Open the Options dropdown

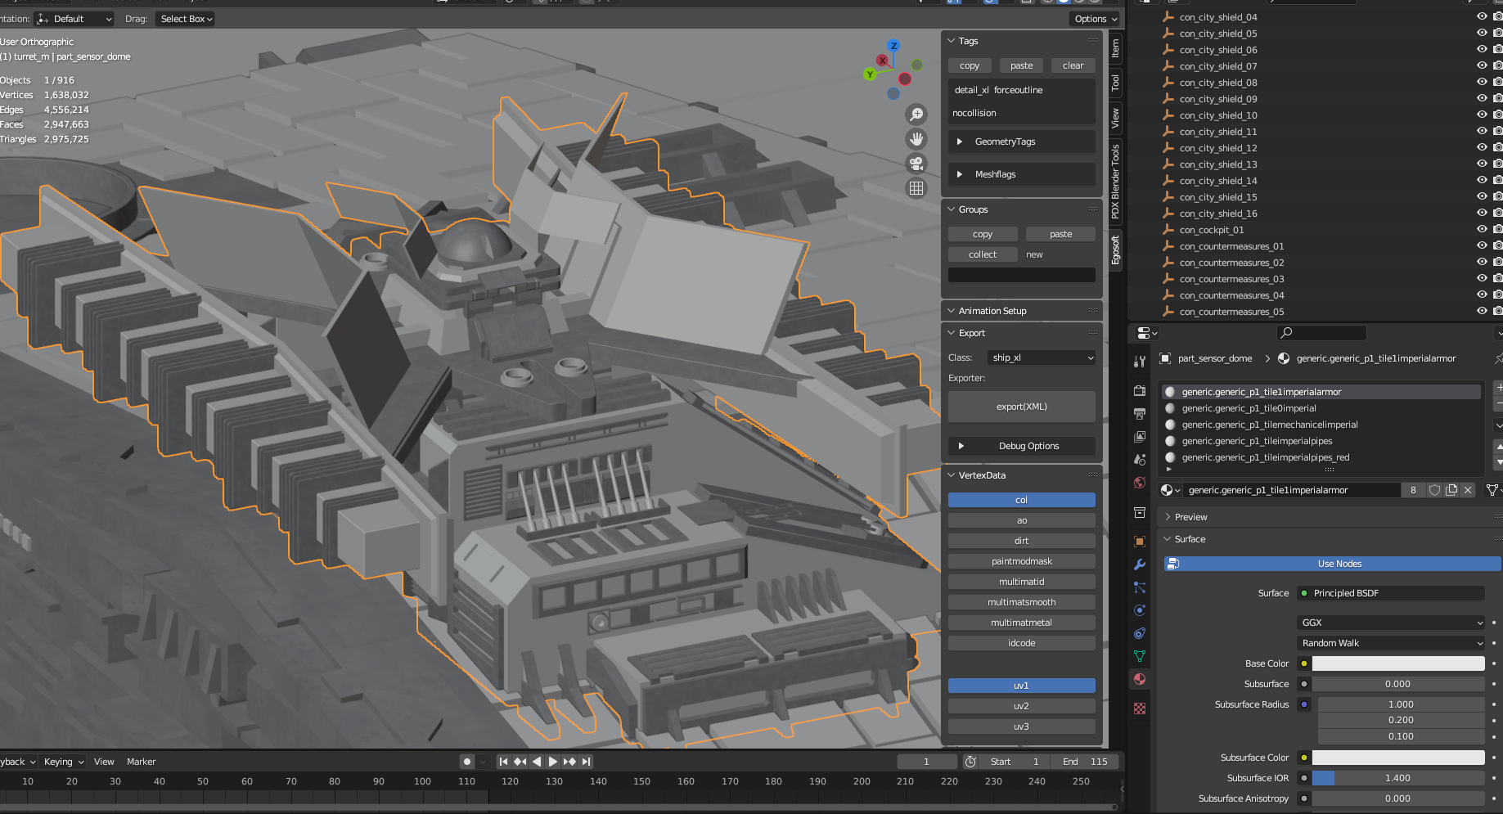[x=1096, y=19]
